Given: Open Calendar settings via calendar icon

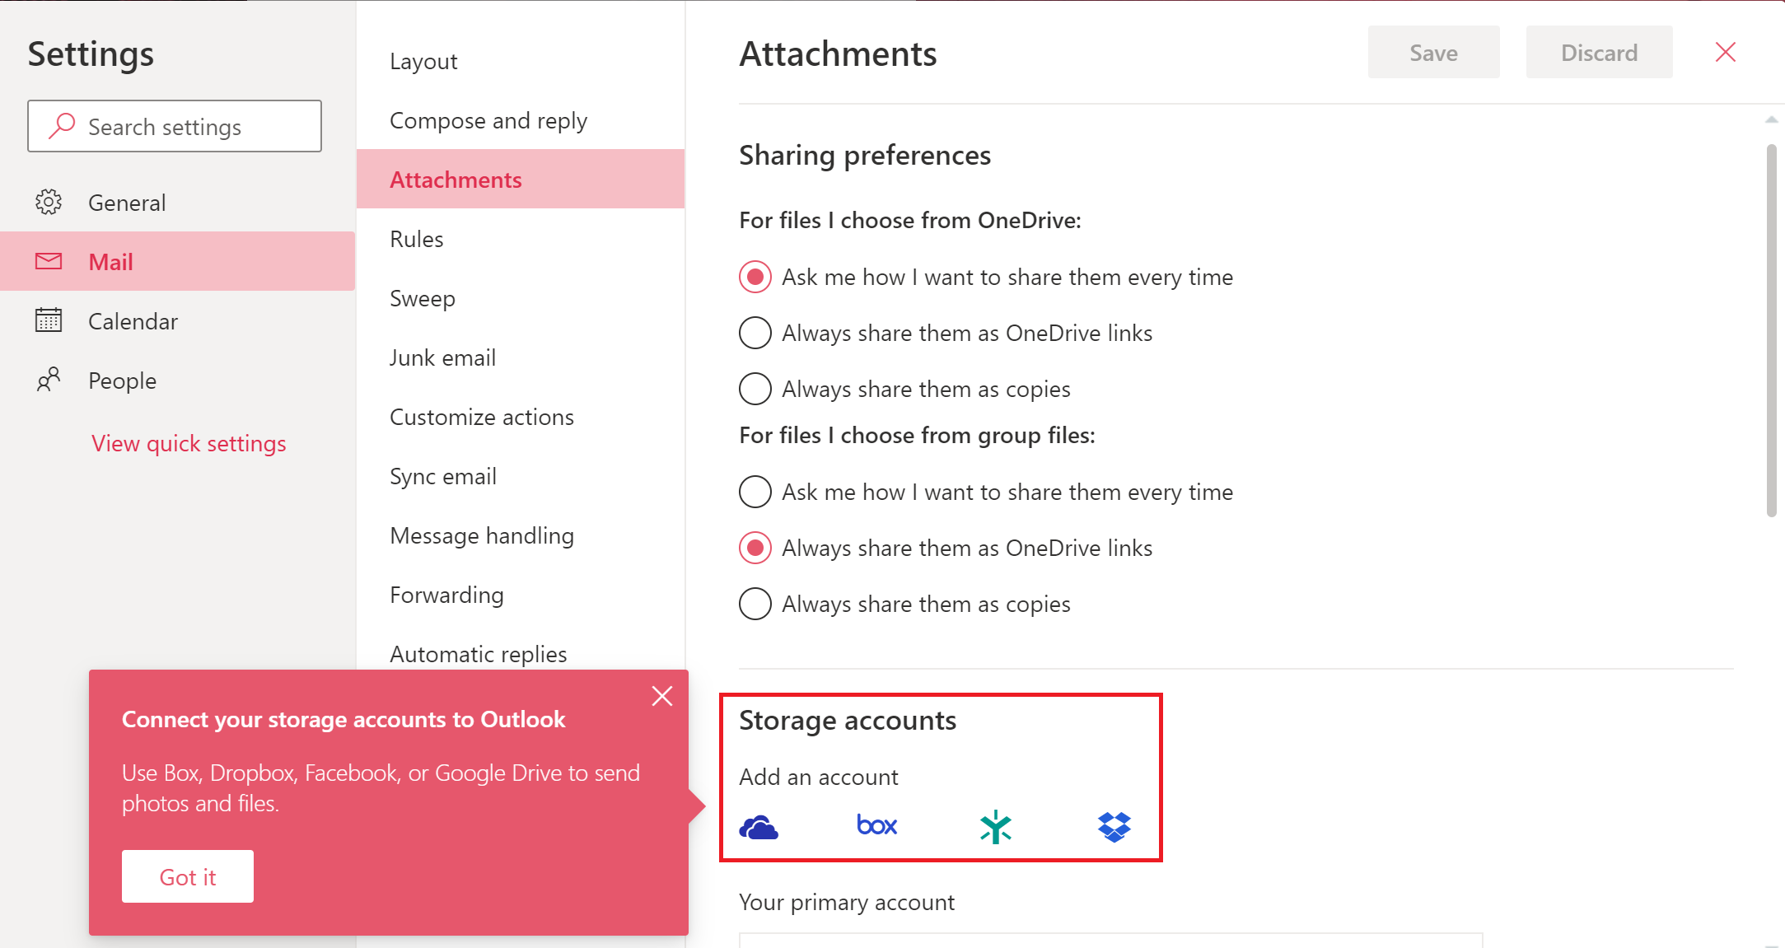Looking at the screenshot, I should click(x=49, y=320).
